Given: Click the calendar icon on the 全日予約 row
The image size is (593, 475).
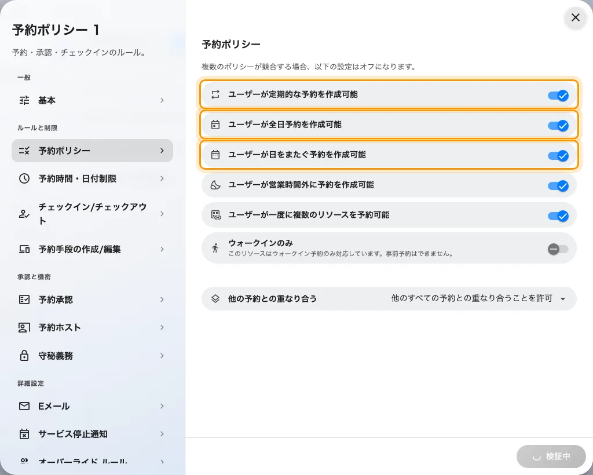Looking at the screenshot, I should pos(215,125).
